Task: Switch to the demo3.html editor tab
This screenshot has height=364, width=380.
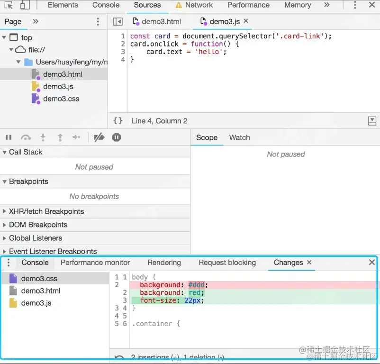Action: point(156,22)
